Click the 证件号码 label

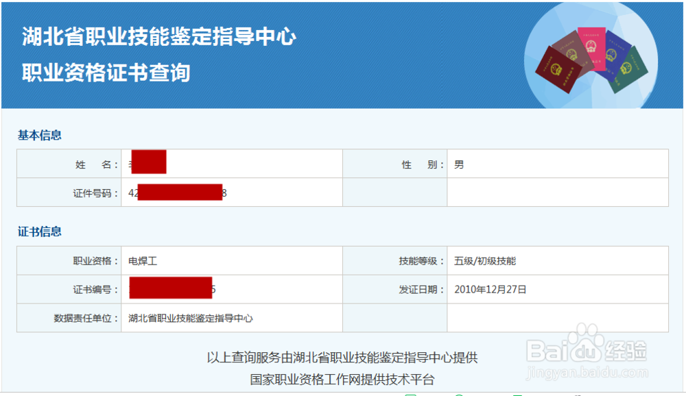(96, 193)
